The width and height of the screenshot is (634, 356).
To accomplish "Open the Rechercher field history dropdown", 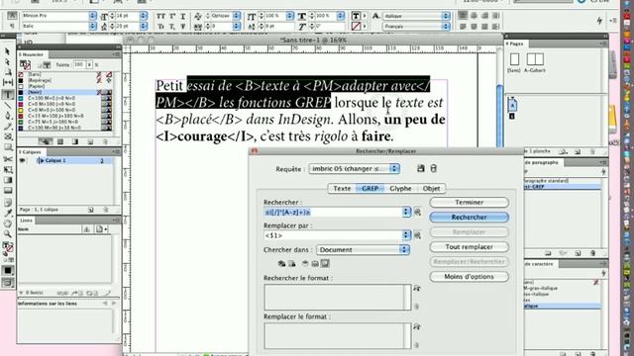I will [406, 212].
